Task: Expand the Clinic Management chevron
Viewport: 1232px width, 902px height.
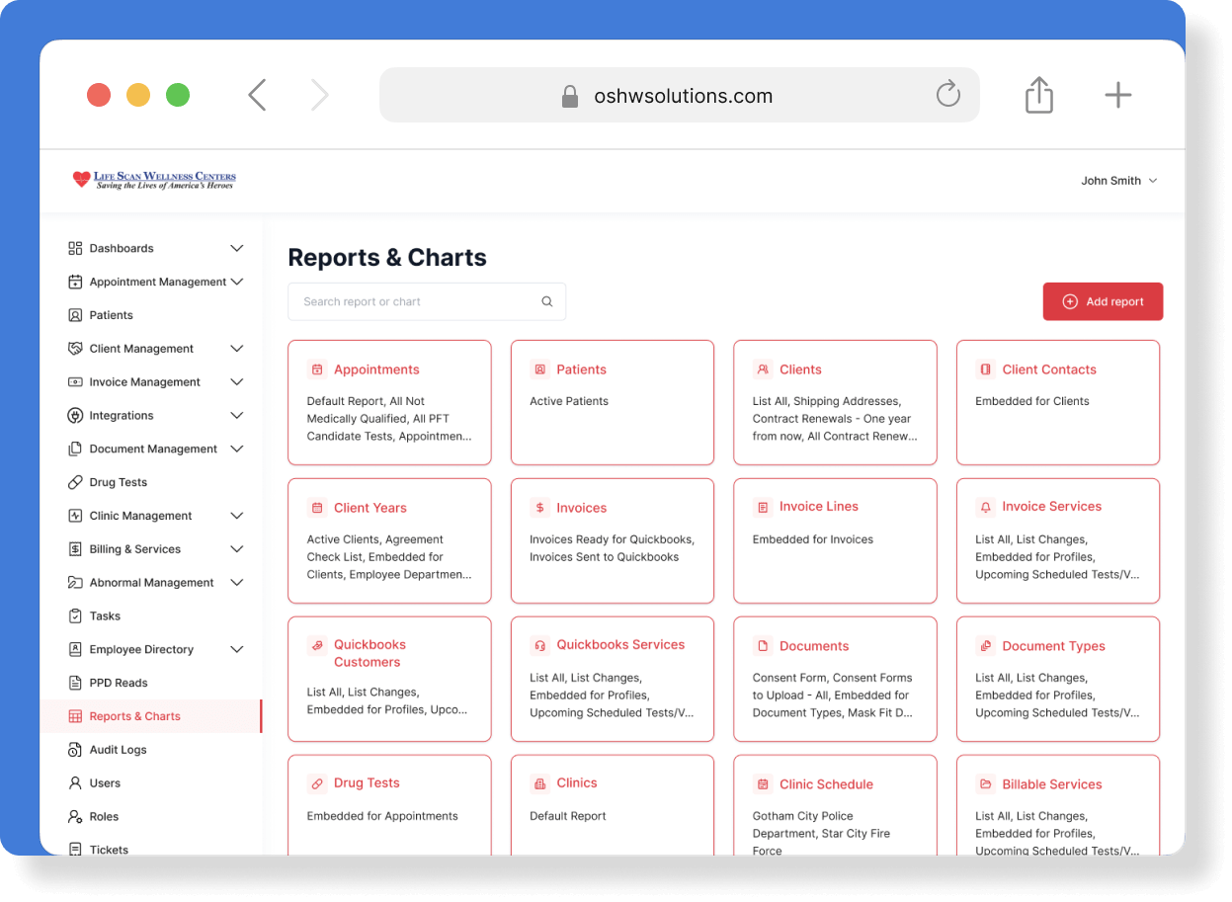Action: click(x=237, y=516)
